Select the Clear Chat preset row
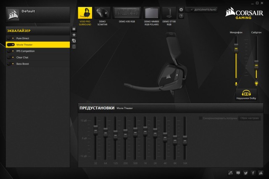Image resolution: width=269 pixels, height=179 pixels. pos(38,57)
